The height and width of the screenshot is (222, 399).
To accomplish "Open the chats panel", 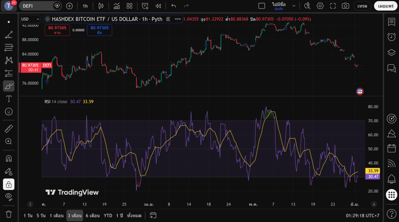I will click(x=391, y=68).
